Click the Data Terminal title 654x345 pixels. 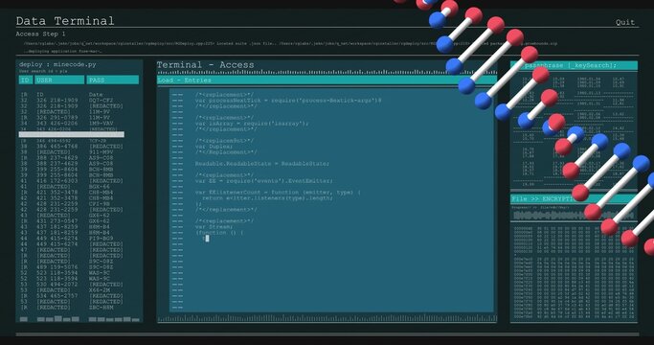pyautogui.click(x=65, y=21)
